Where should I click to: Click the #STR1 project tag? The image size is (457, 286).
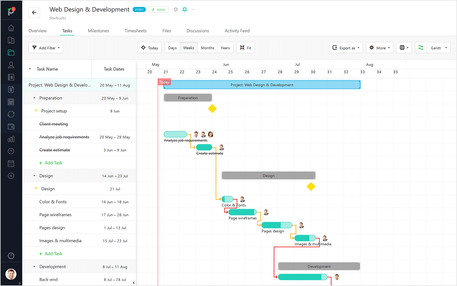click(x=139, y=10)
